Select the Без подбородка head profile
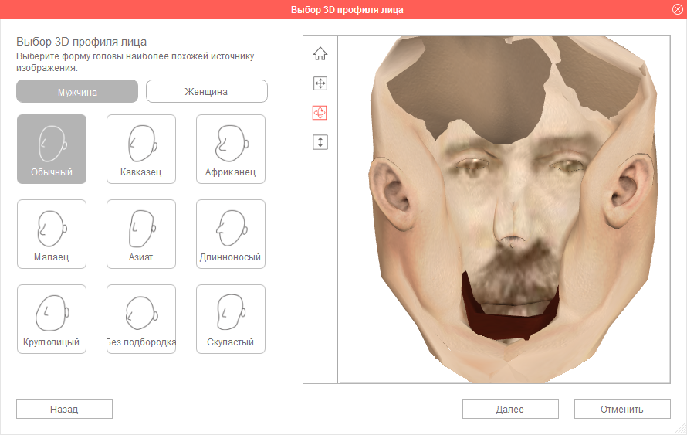687x435 pixels. pyautogui.click(x=141, y=319)
